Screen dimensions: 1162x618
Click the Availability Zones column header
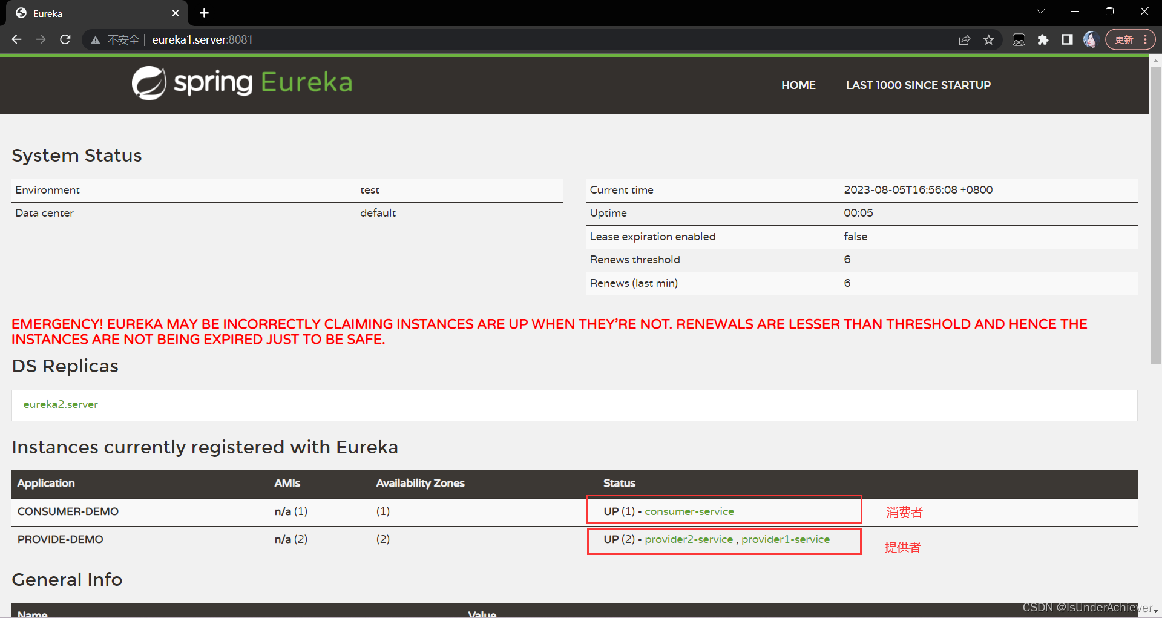point(420,483)
